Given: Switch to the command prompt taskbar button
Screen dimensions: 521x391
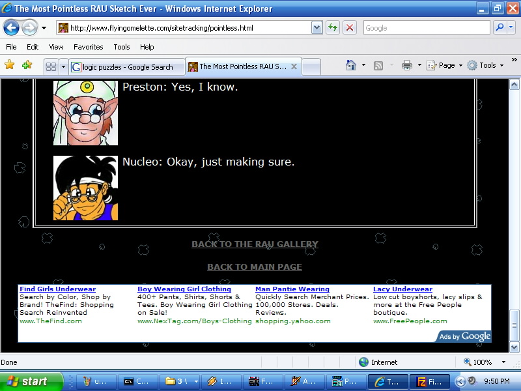Looking at the screenshot, I should click(137, 381).
